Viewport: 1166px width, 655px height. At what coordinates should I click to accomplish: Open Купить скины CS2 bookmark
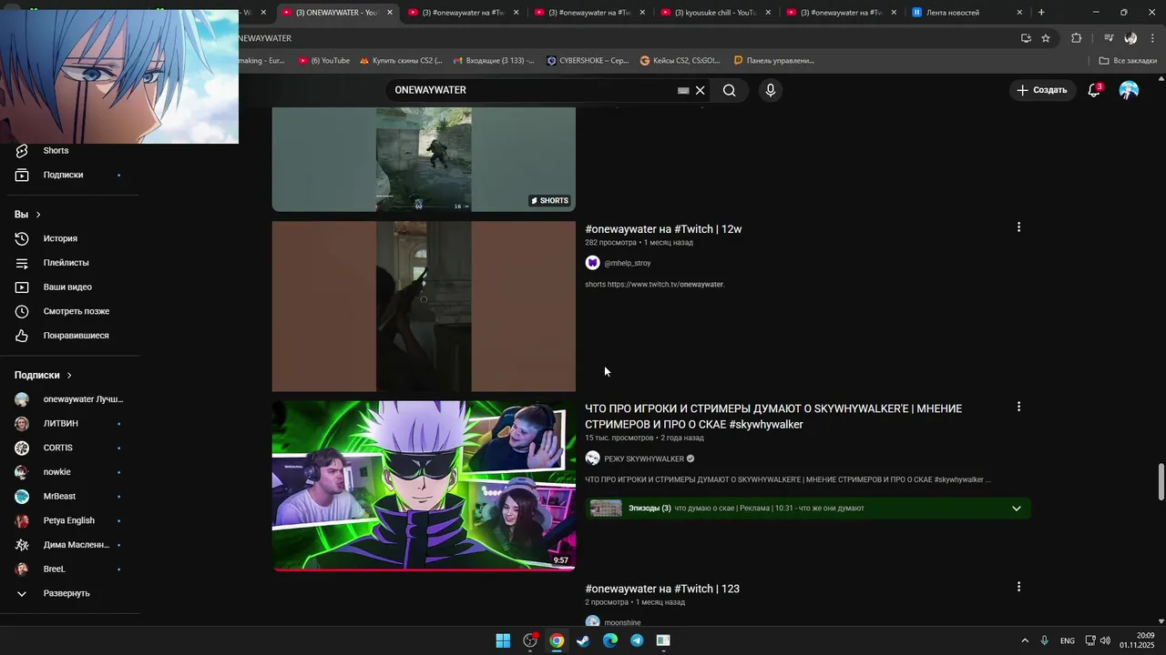coord(400,61)
